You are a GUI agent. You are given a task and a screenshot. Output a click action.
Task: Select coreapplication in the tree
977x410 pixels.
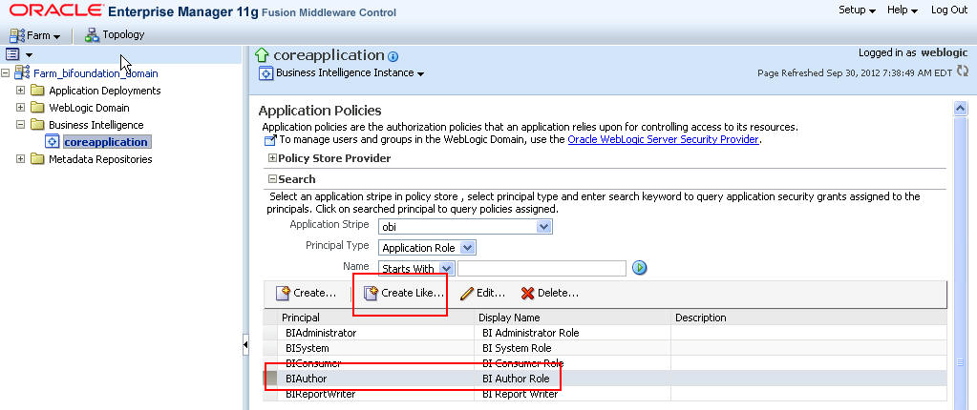(106, 142)
